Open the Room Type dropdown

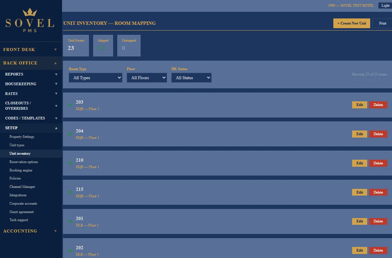pyautogui.click(x=96, y=78)
